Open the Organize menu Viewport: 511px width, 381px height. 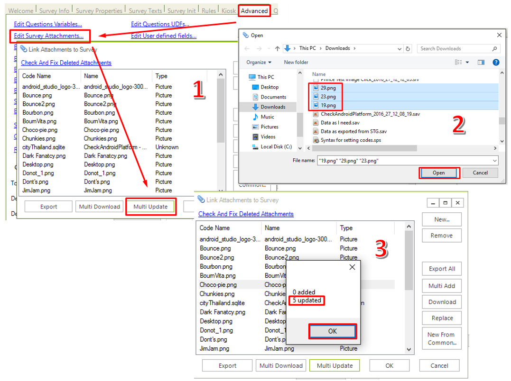[x=259, y=62]
